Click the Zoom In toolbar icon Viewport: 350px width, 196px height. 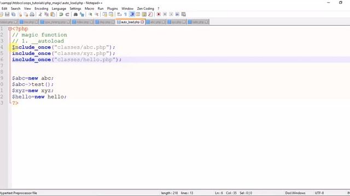pos(90,15)
